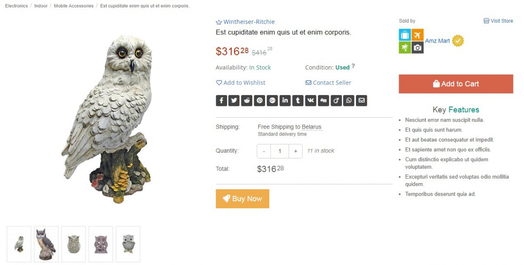Share product on Twitter

(234, 101)
